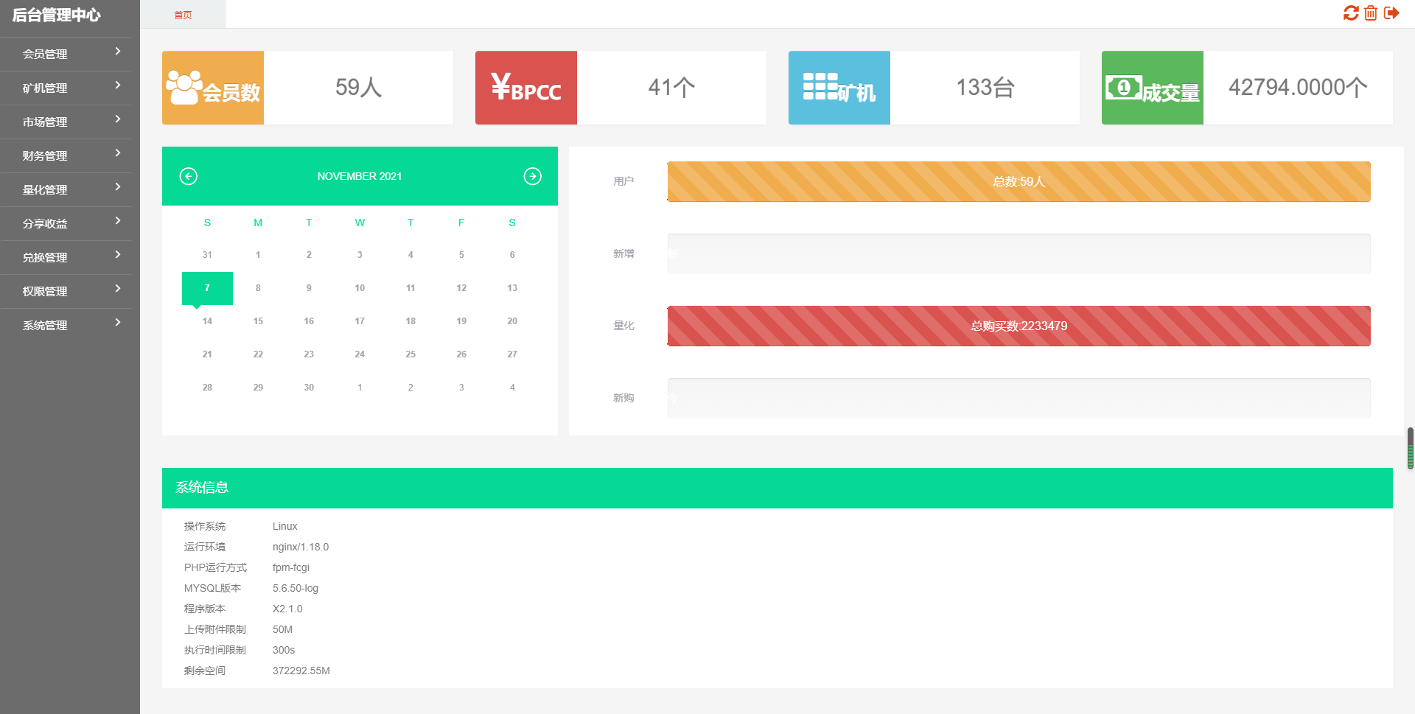
Task: Switch to the 首页 tab
Action: 183,15
